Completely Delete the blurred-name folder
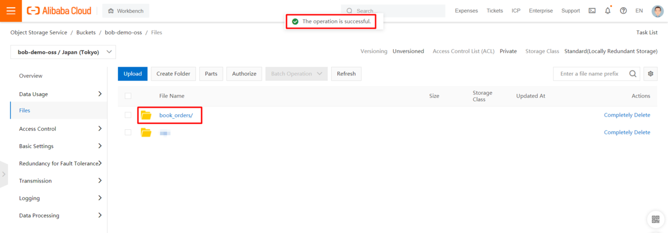 (x=627, y=132)
